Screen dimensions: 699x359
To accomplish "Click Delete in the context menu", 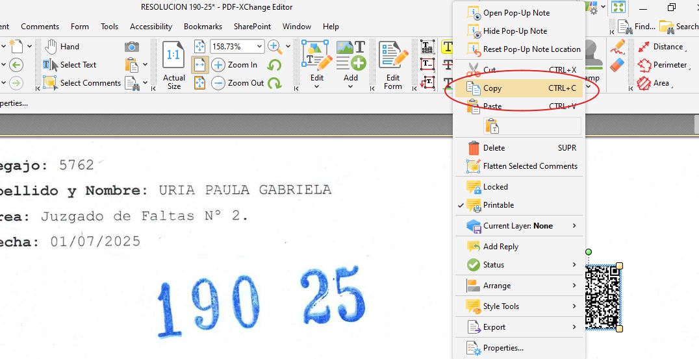I will coord(494,148).
